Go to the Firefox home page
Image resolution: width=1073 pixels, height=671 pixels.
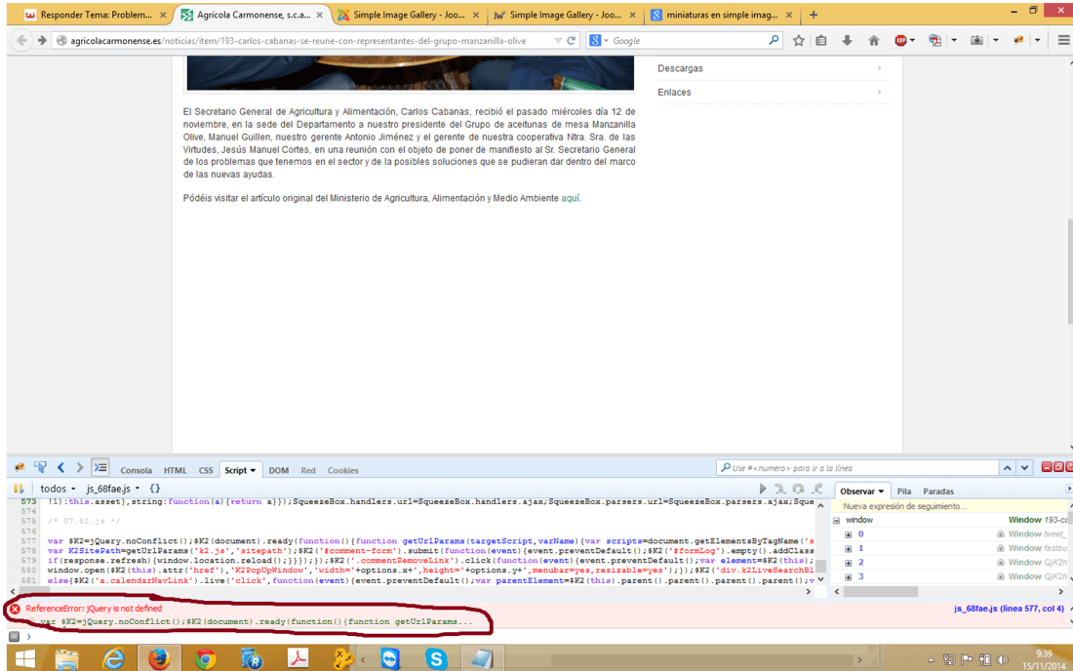tap(874, 40)
